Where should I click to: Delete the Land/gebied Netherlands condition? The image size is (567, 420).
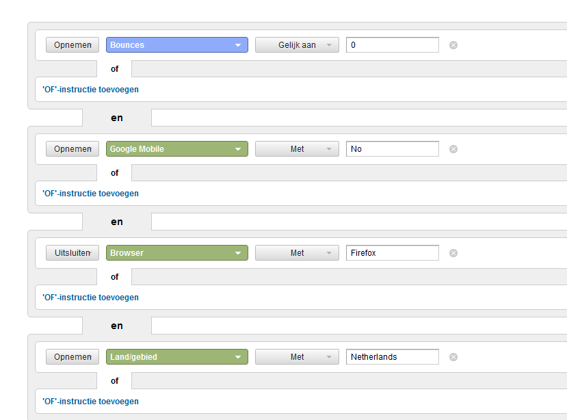pos(453,357)
